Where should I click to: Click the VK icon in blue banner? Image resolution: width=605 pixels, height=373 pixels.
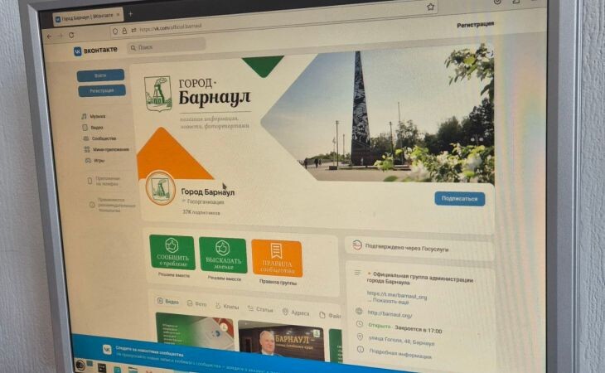107,350
